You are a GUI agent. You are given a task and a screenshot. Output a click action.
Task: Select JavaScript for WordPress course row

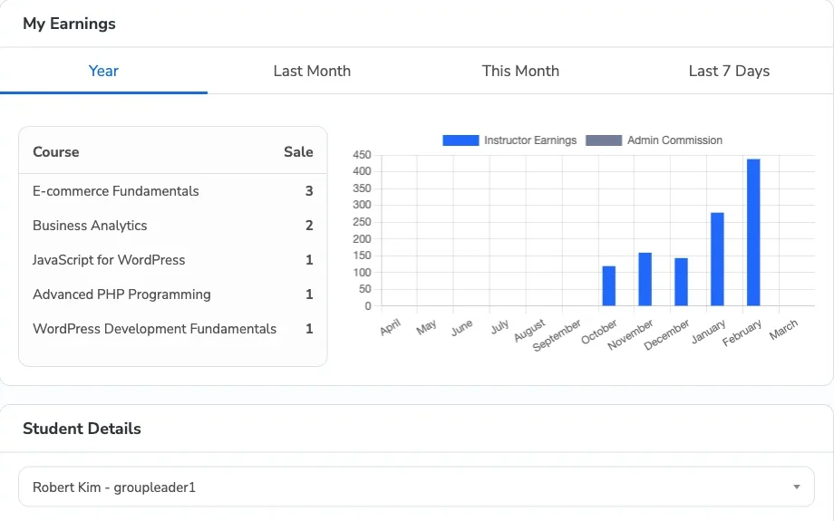pyautogui.click(x=173, y=260)
